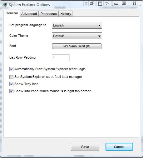
Task: Close the System Explorer Options window
Action: pos(134,3)
